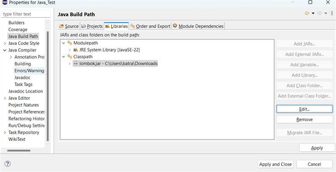Click the back navigation arrow icon

[307, 13]
